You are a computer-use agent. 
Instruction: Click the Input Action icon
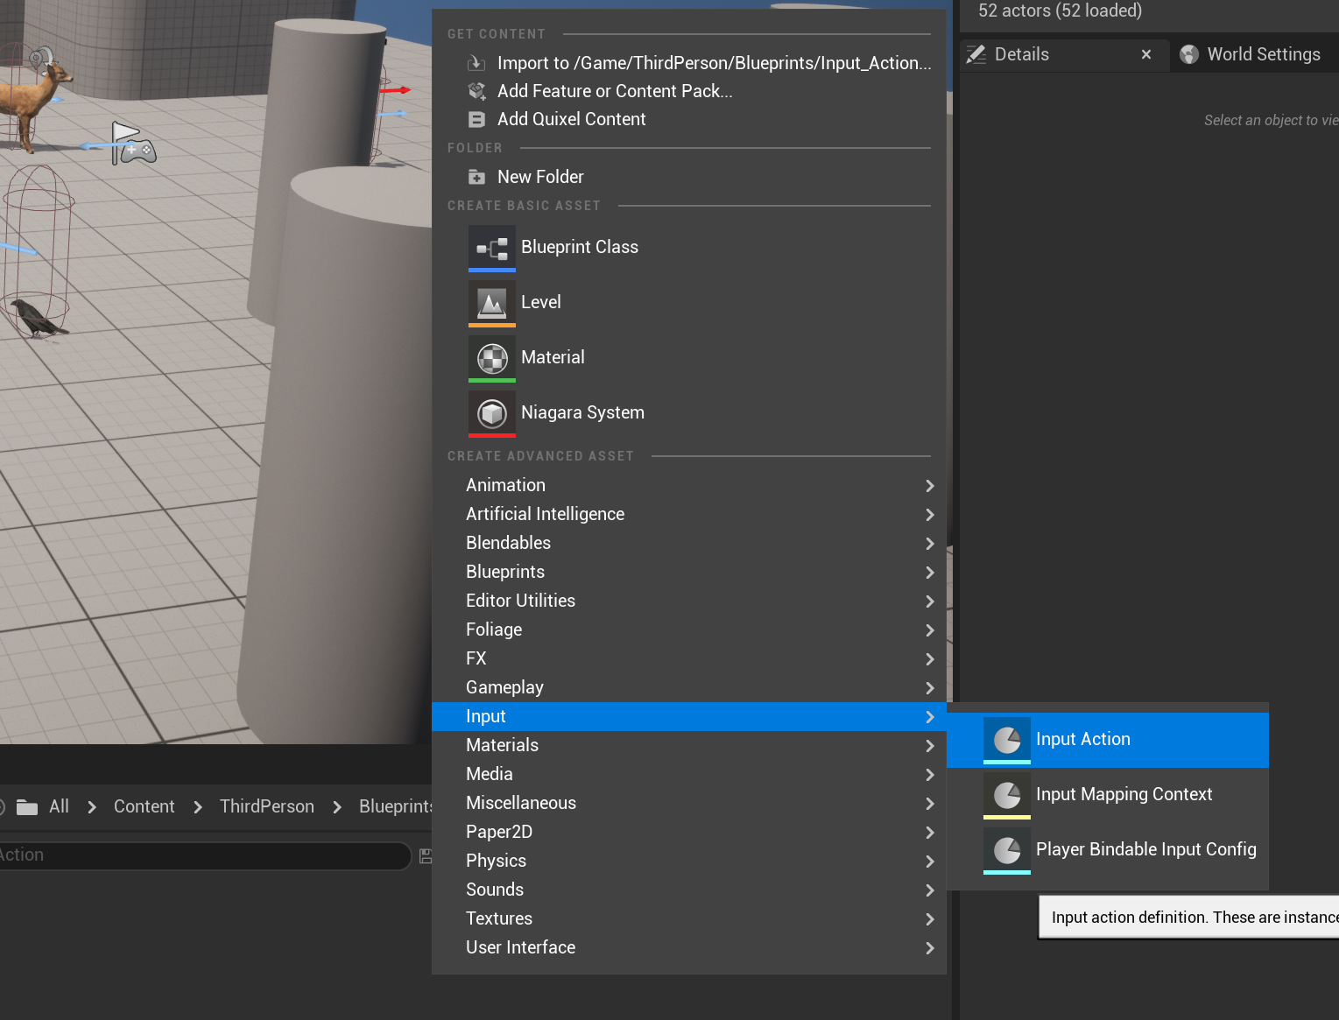(x=1006, y=740)
